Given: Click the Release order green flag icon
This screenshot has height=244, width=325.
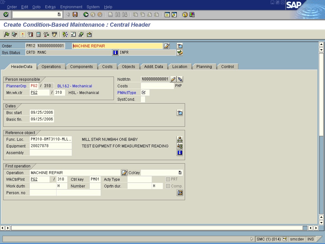Looking at the screenshot, I should (6, 35).
